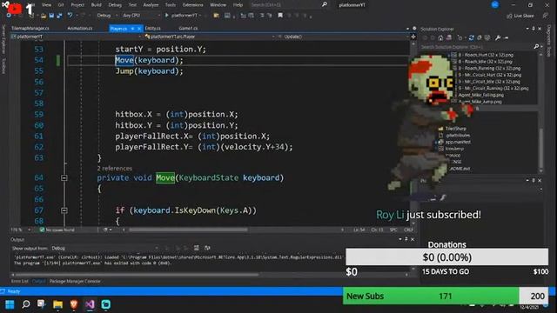Click the wrench Properties icon in Solution Explorer

pos(498,37)
